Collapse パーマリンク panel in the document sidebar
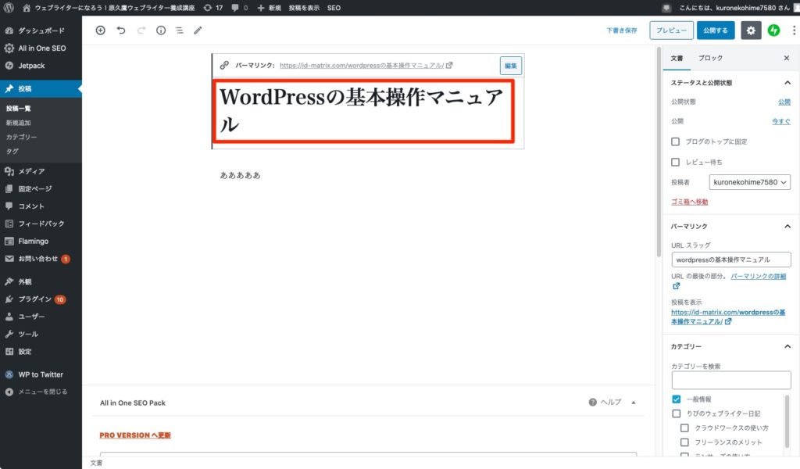 [x=787, y=226]
